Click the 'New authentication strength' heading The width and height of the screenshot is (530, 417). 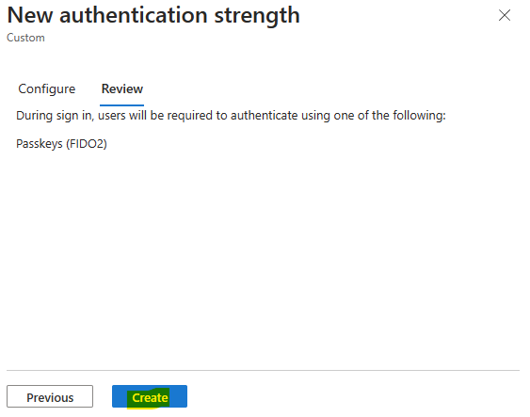(x=153, y=15)
